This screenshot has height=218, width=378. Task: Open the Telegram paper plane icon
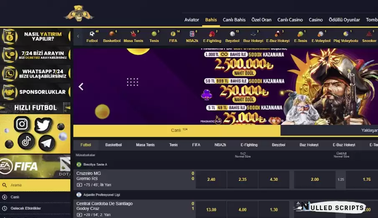[x=46, y=143]
